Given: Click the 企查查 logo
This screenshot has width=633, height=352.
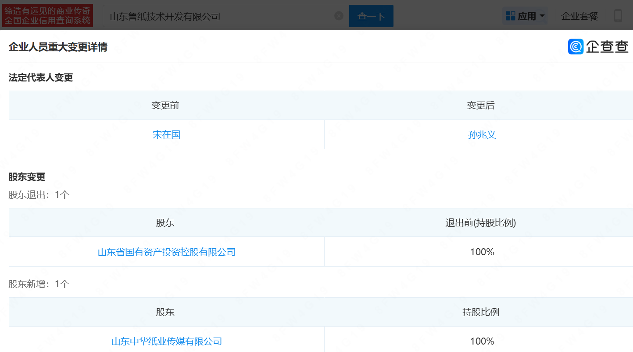Looking at the screenshot, I should point(598,46).
